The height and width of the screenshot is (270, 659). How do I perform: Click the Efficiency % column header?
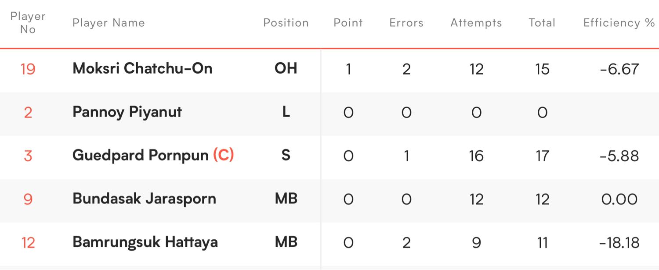(619, 23)
